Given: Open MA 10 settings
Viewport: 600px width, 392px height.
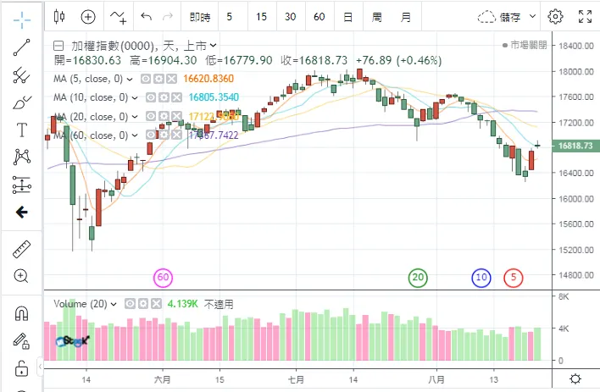Looking at the screenshot, I should click(164, 97).
